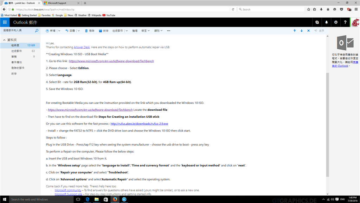Open the 垃圾郵件 dropdown arrow
Screen dimensions: 360x203
click(127, 31)
